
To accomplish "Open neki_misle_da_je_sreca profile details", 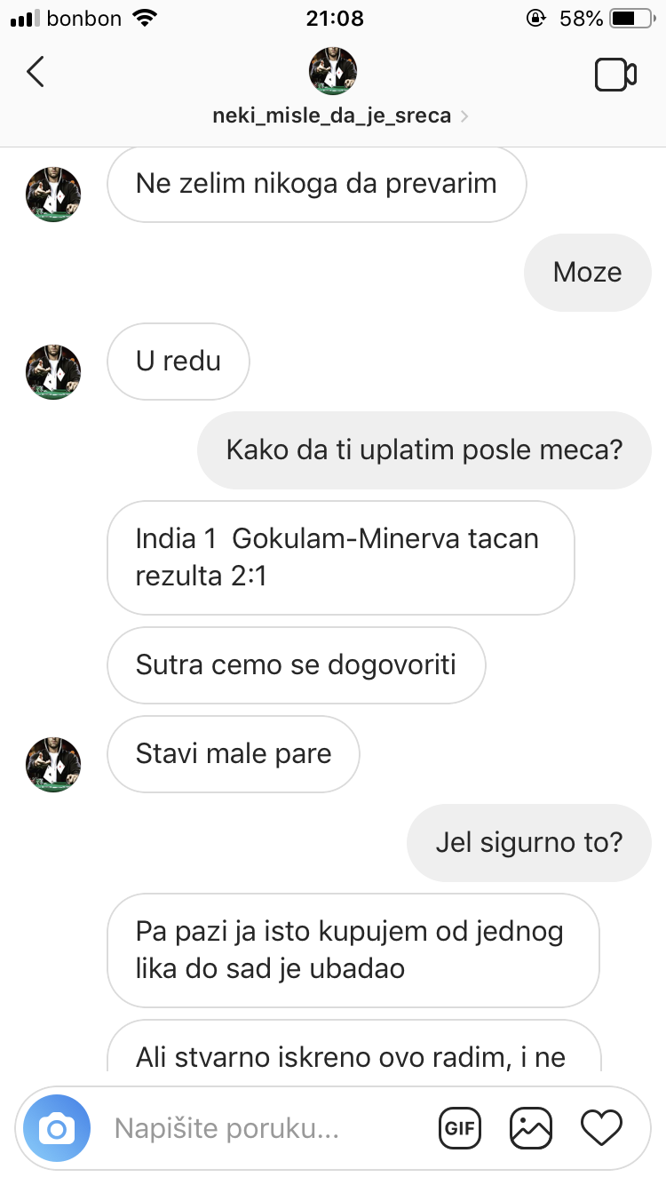I will tap(332, 116).
